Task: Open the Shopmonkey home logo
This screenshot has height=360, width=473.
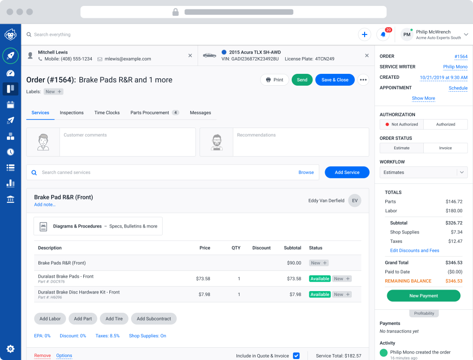Action: (x=10, y=34)
